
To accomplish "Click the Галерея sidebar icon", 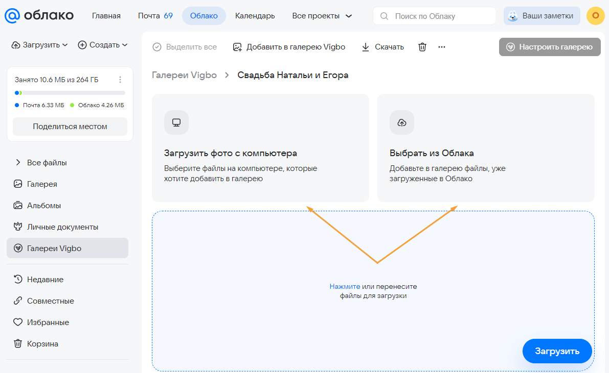I will (18, 184).
